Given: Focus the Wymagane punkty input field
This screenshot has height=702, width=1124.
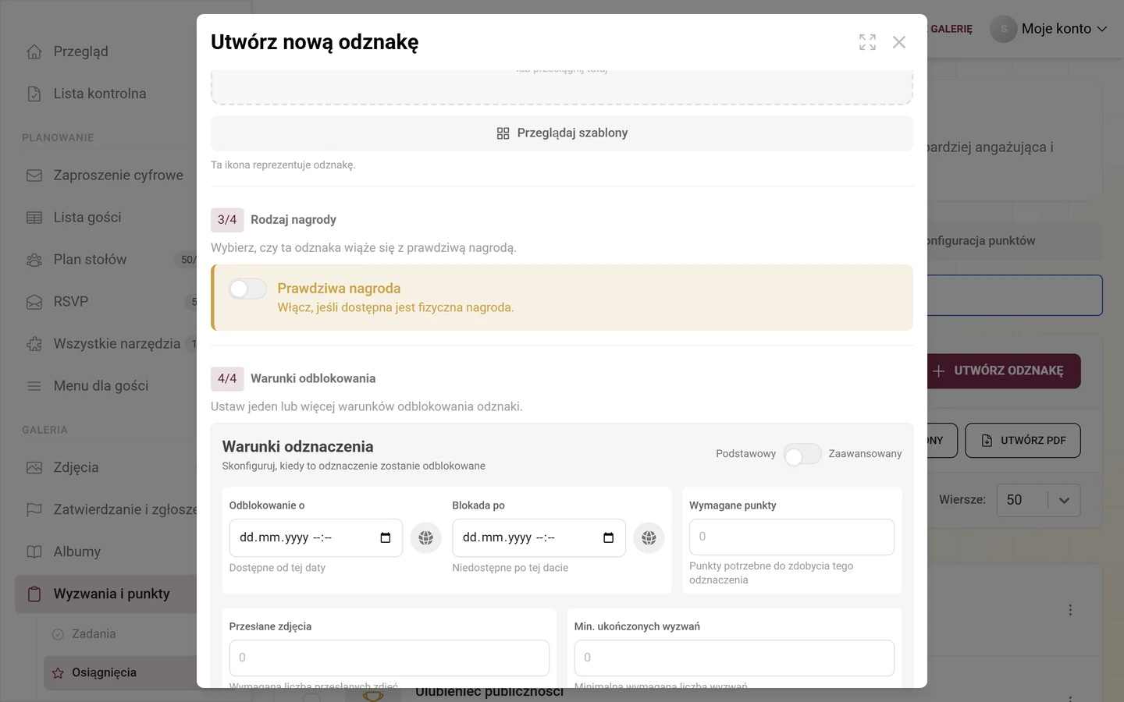Looking at the screenshot, I should click(791, 537).
